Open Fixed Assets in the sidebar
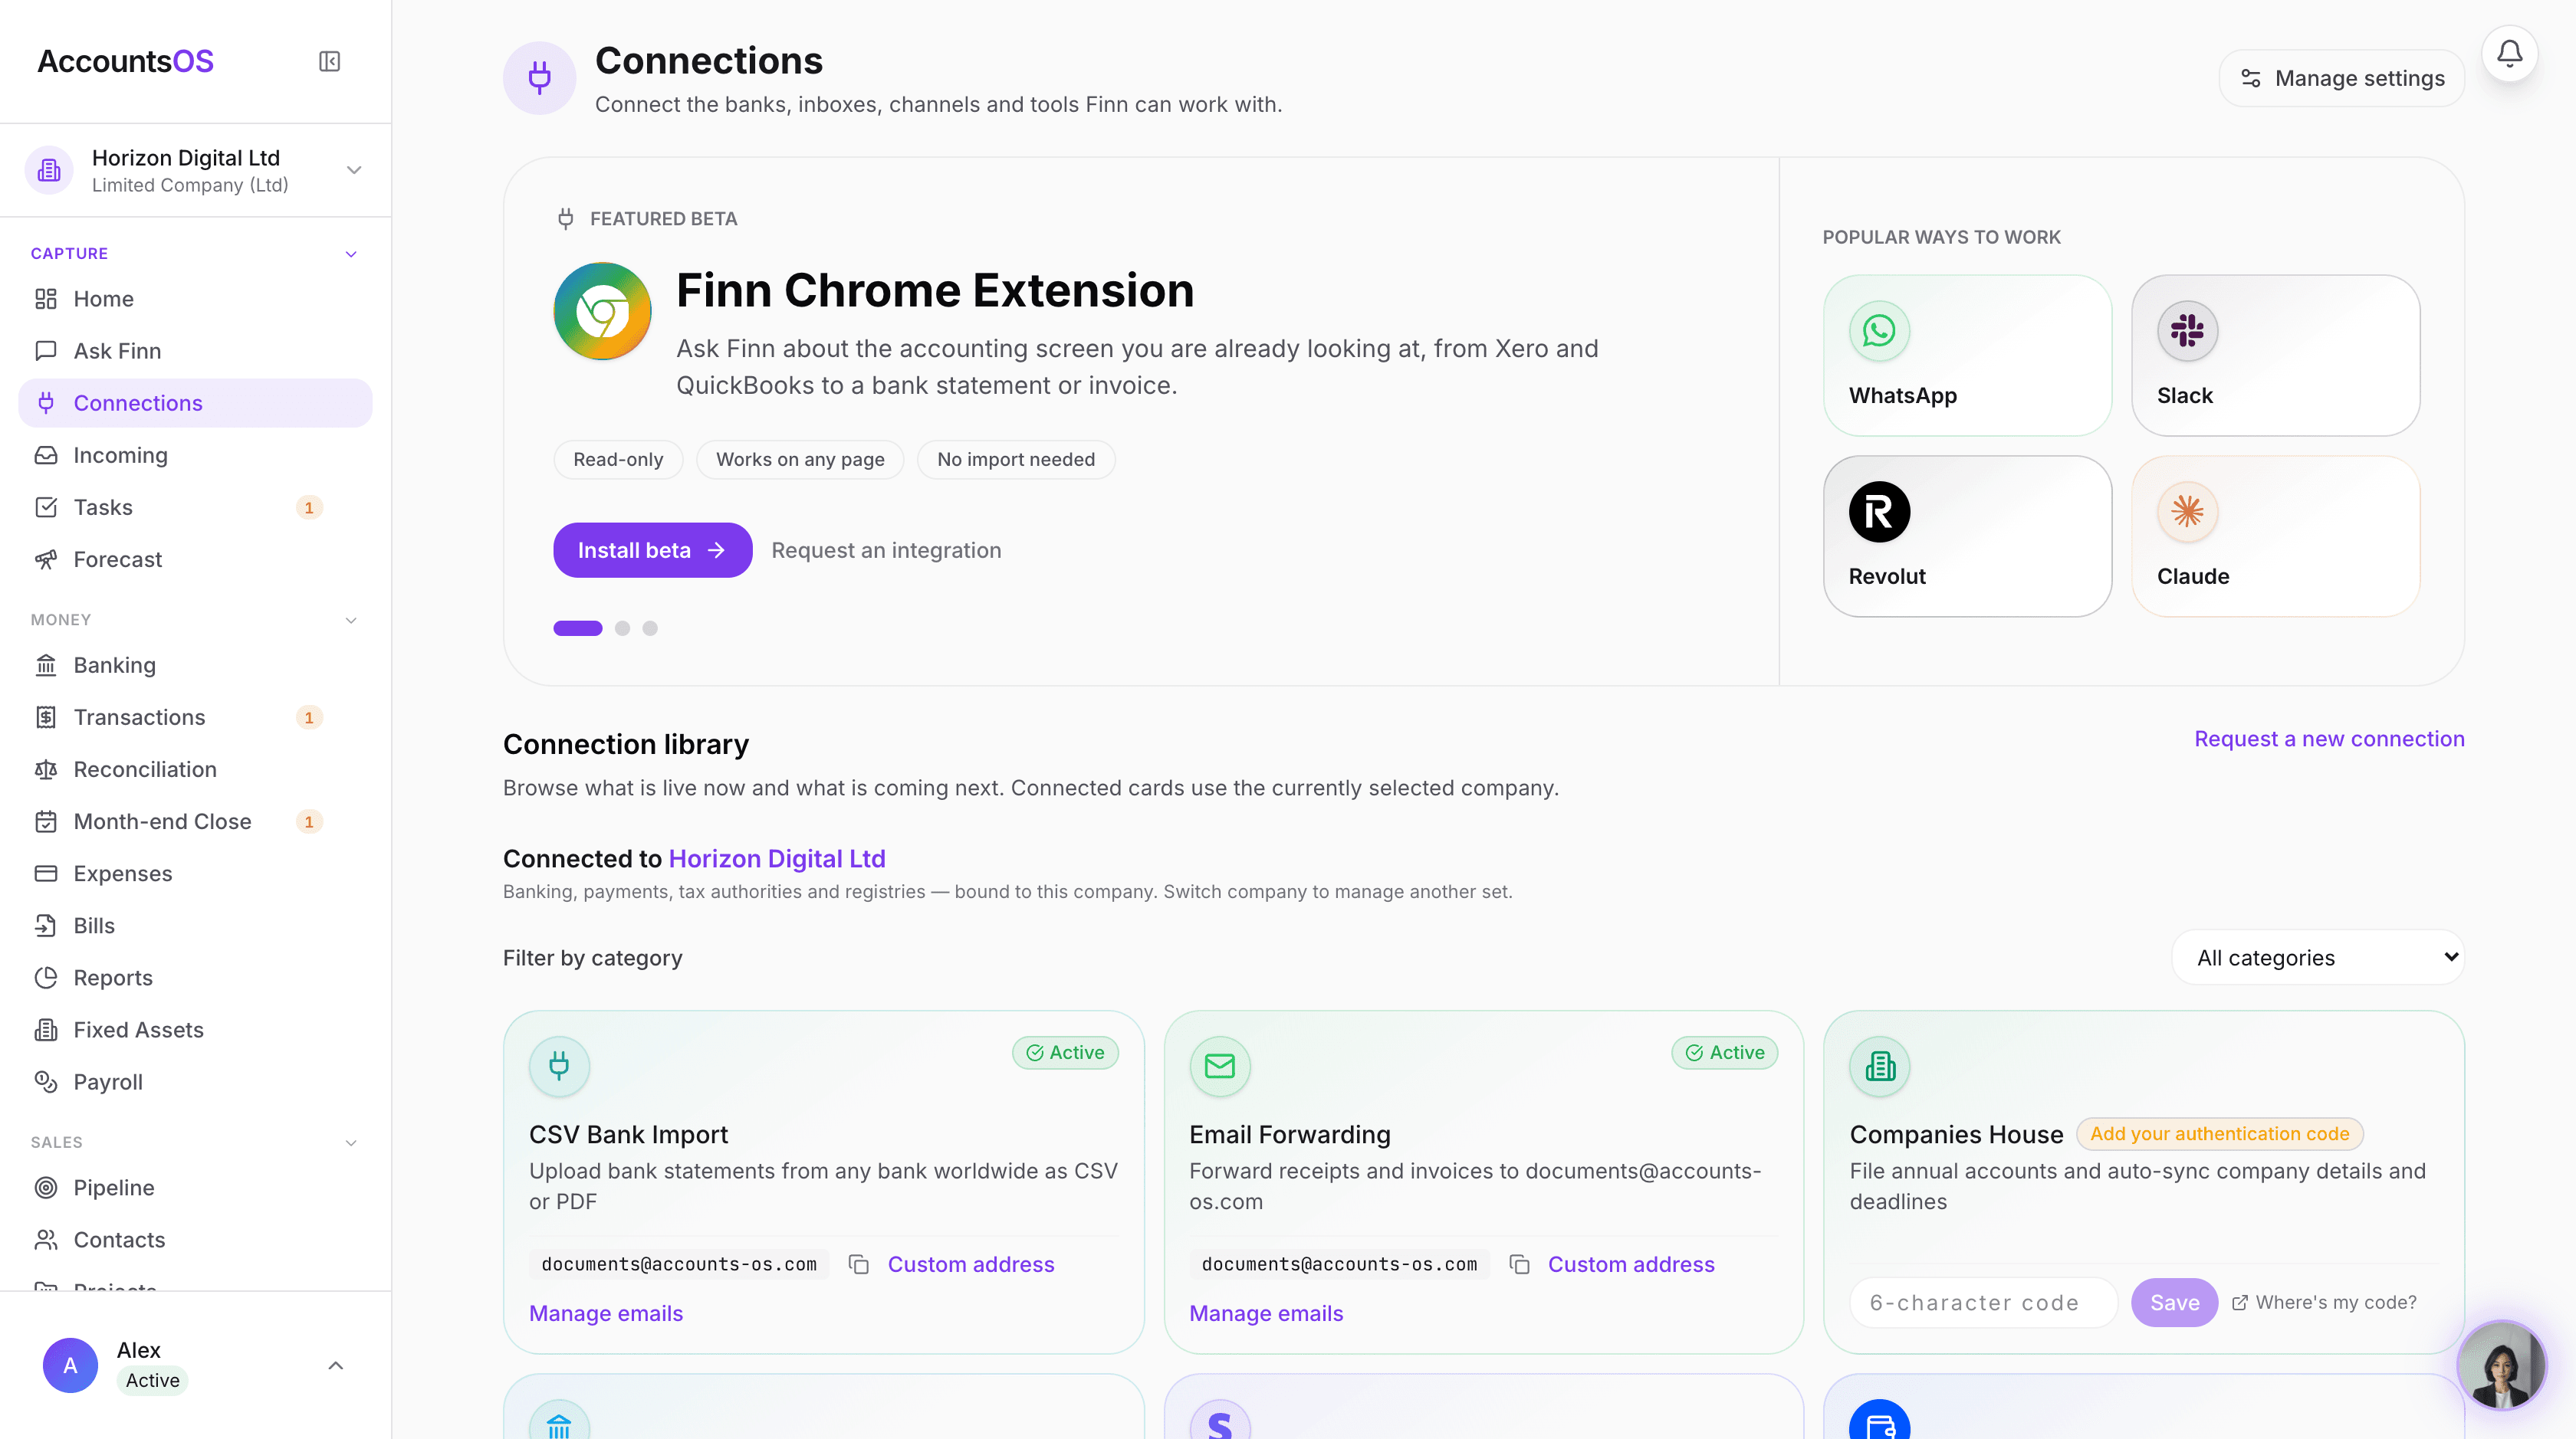The image size is (2576, 1439). 195,1029
